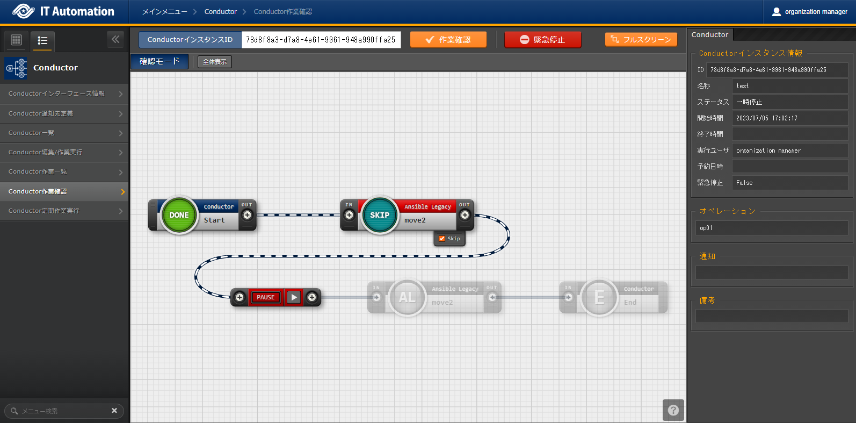Image resolution: width=856 pixels, height=423 pixels.
Task: Click the フルスクリーン button
Action: (x=641, y=40)
